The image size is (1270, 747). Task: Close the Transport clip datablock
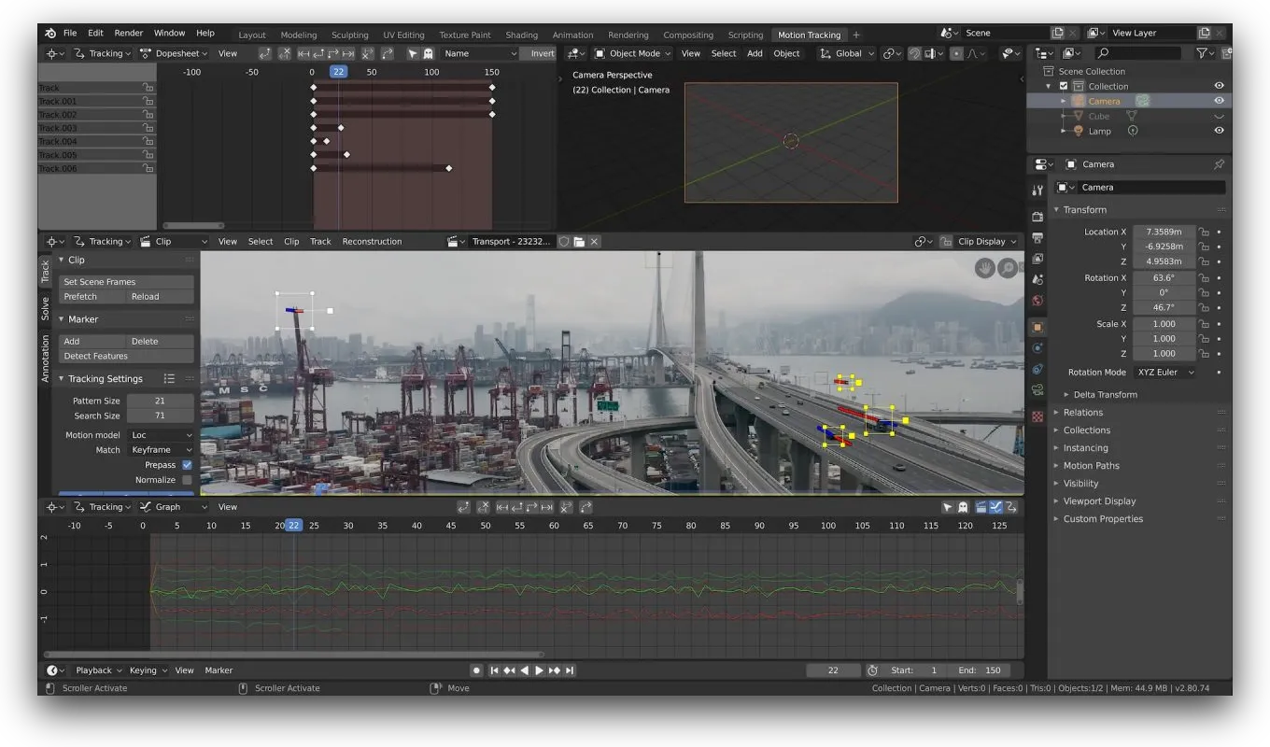pos(594,241)
